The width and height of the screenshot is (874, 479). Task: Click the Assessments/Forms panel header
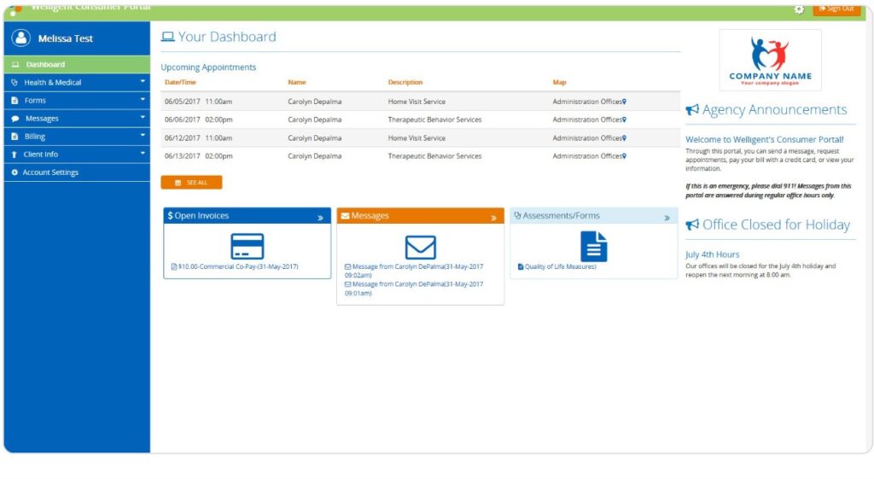(x=594, y=216)
